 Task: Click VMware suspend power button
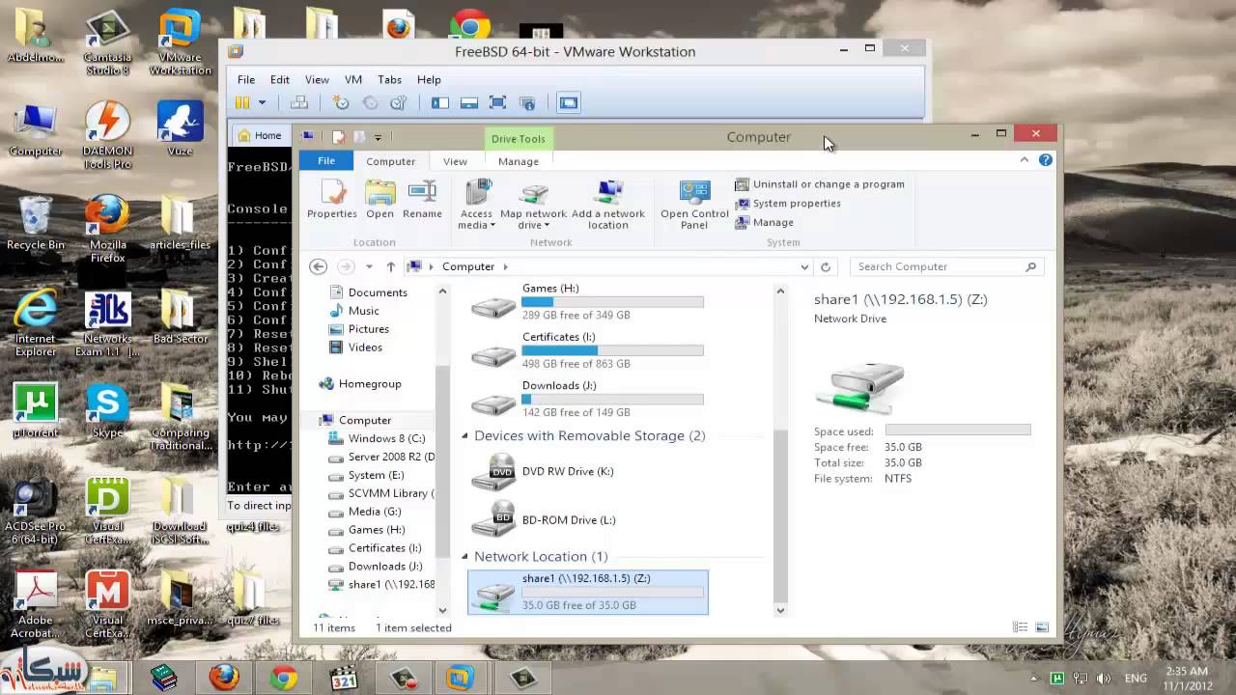242,103
